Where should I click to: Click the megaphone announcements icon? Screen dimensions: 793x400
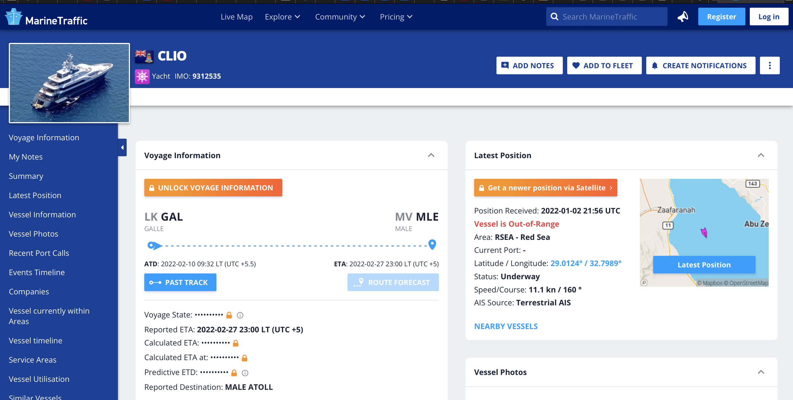click(x=683, y=17)
